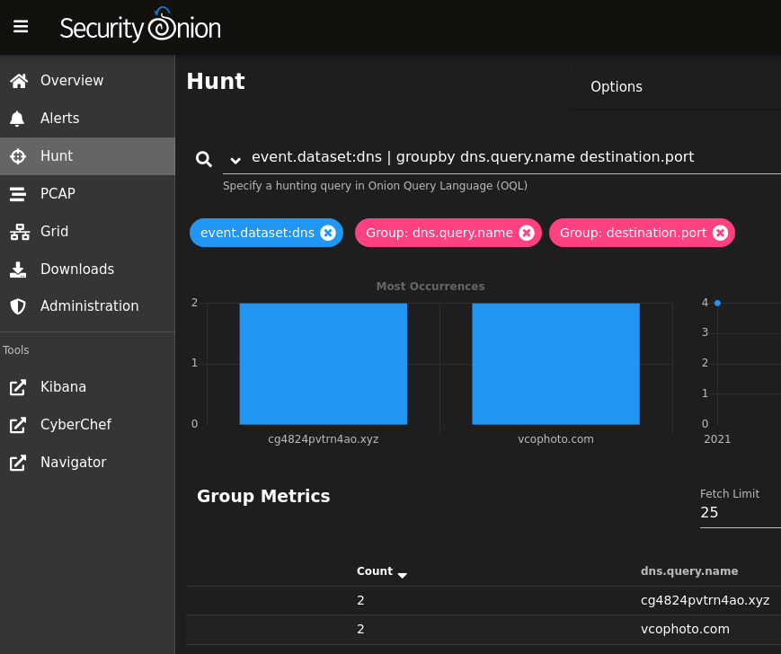The height and width of the screenshot is (654, 781).
Task: Click the blue data point at 4
Action: tap(717, 303)
